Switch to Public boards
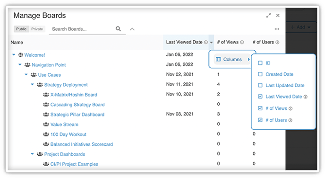The image size is (325, 178). click(x=21, y=29)
